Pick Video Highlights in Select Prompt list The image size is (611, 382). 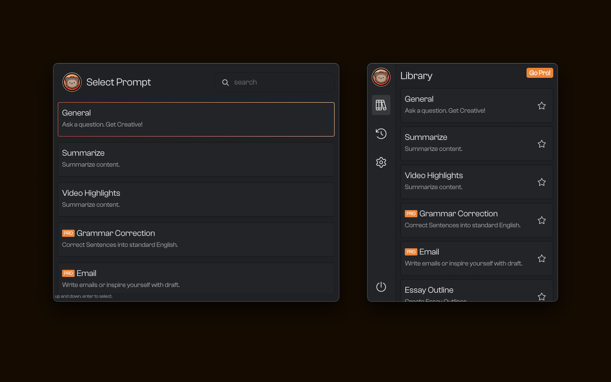[196, 199]
